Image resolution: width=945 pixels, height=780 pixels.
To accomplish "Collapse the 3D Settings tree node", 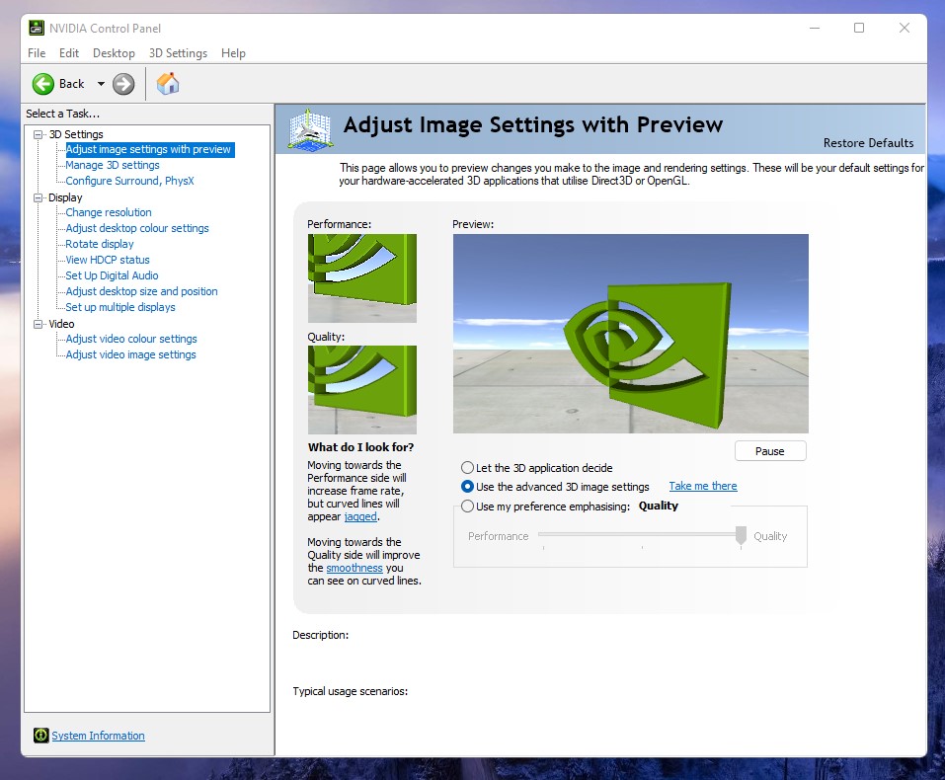I will click(38, 134).
